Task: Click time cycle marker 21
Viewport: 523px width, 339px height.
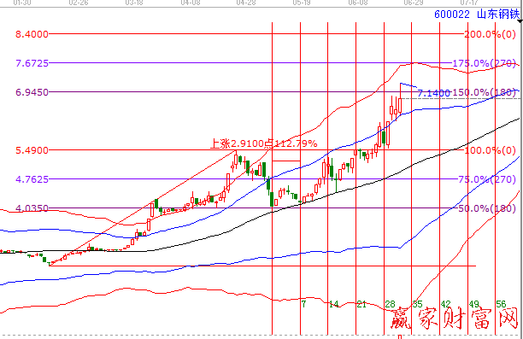Action: tap(361, 304)
